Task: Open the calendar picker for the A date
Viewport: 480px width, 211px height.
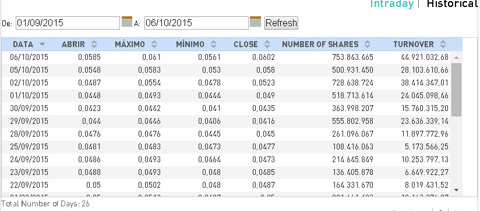Action: (255, 22)
